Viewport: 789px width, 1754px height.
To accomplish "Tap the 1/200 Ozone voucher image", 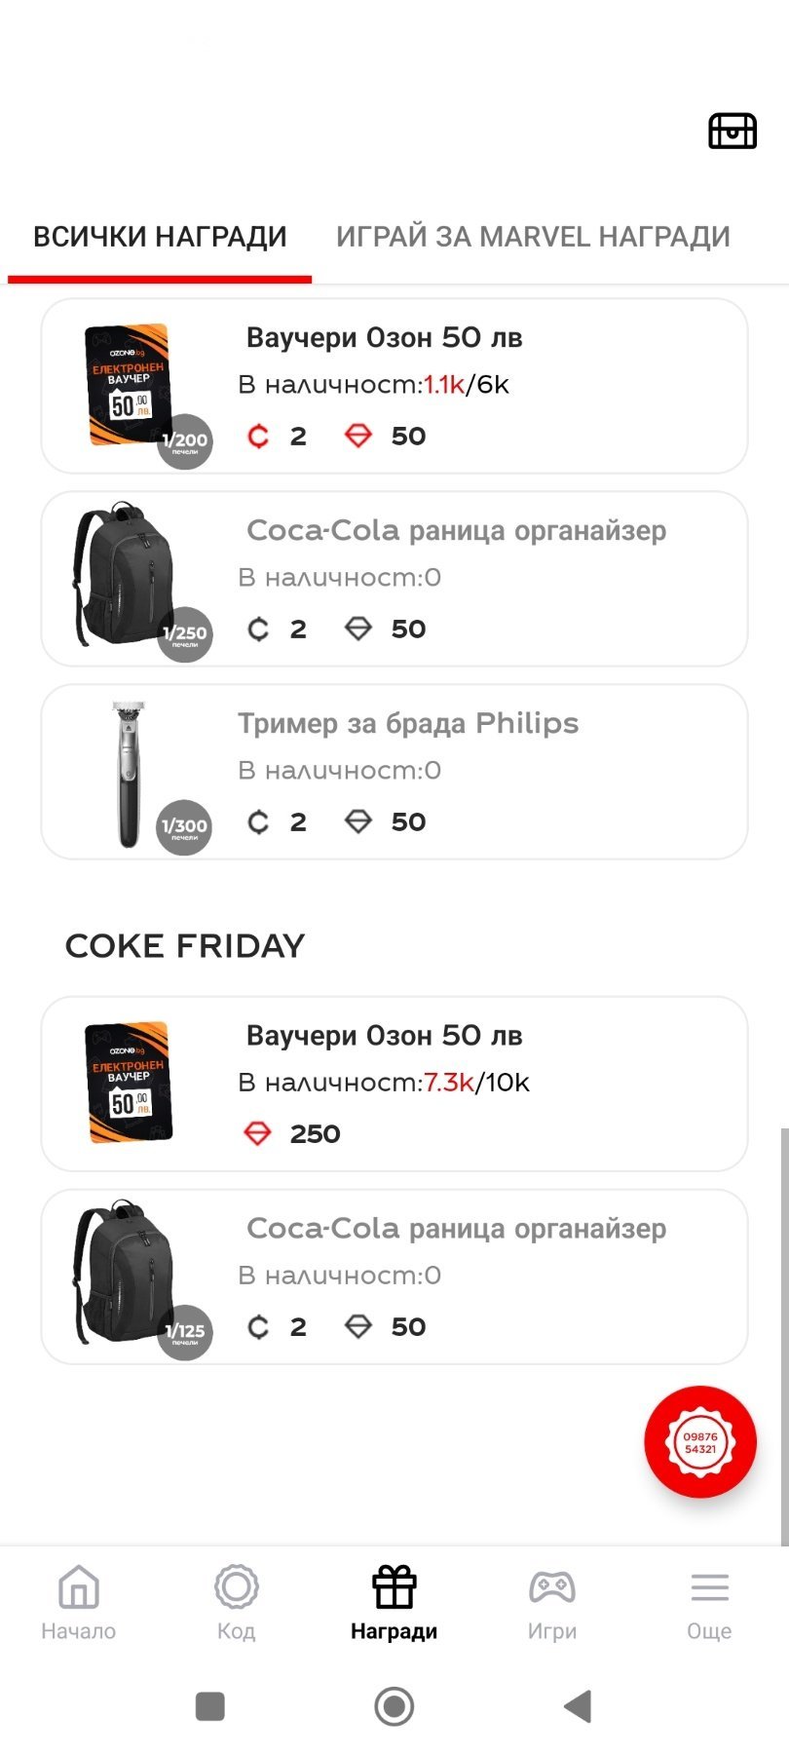I will click(x=128, y=385).
